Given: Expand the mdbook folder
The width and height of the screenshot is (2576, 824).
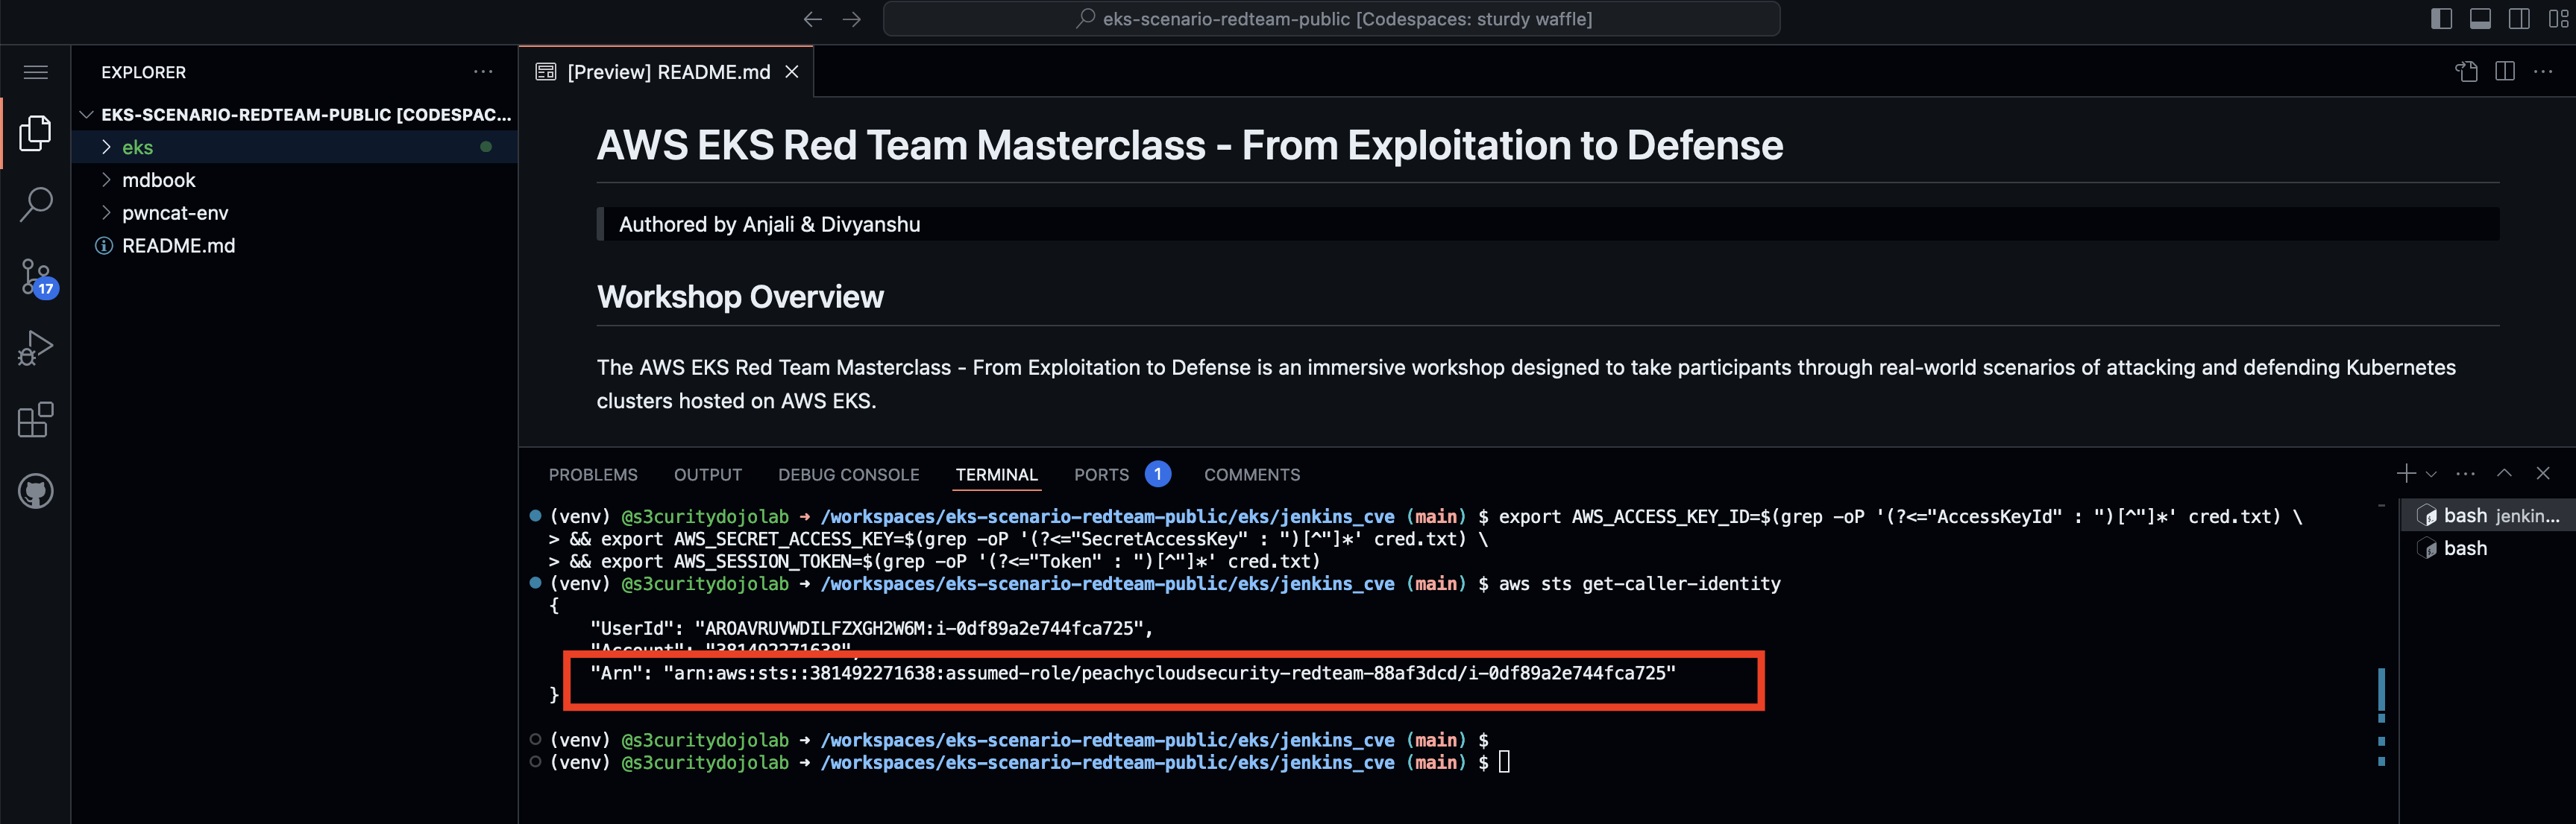Looking at the screenshot, I should pos(158,181).
